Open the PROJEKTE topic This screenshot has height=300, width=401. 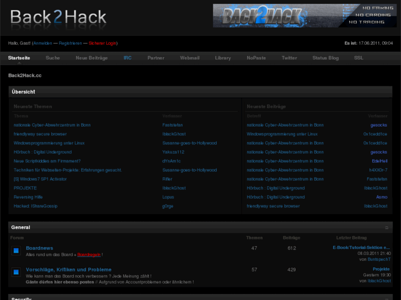tap(25, 188)
